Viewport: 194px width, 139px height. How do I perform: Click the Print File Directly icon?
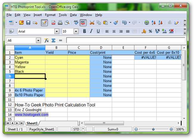point(60,23)
